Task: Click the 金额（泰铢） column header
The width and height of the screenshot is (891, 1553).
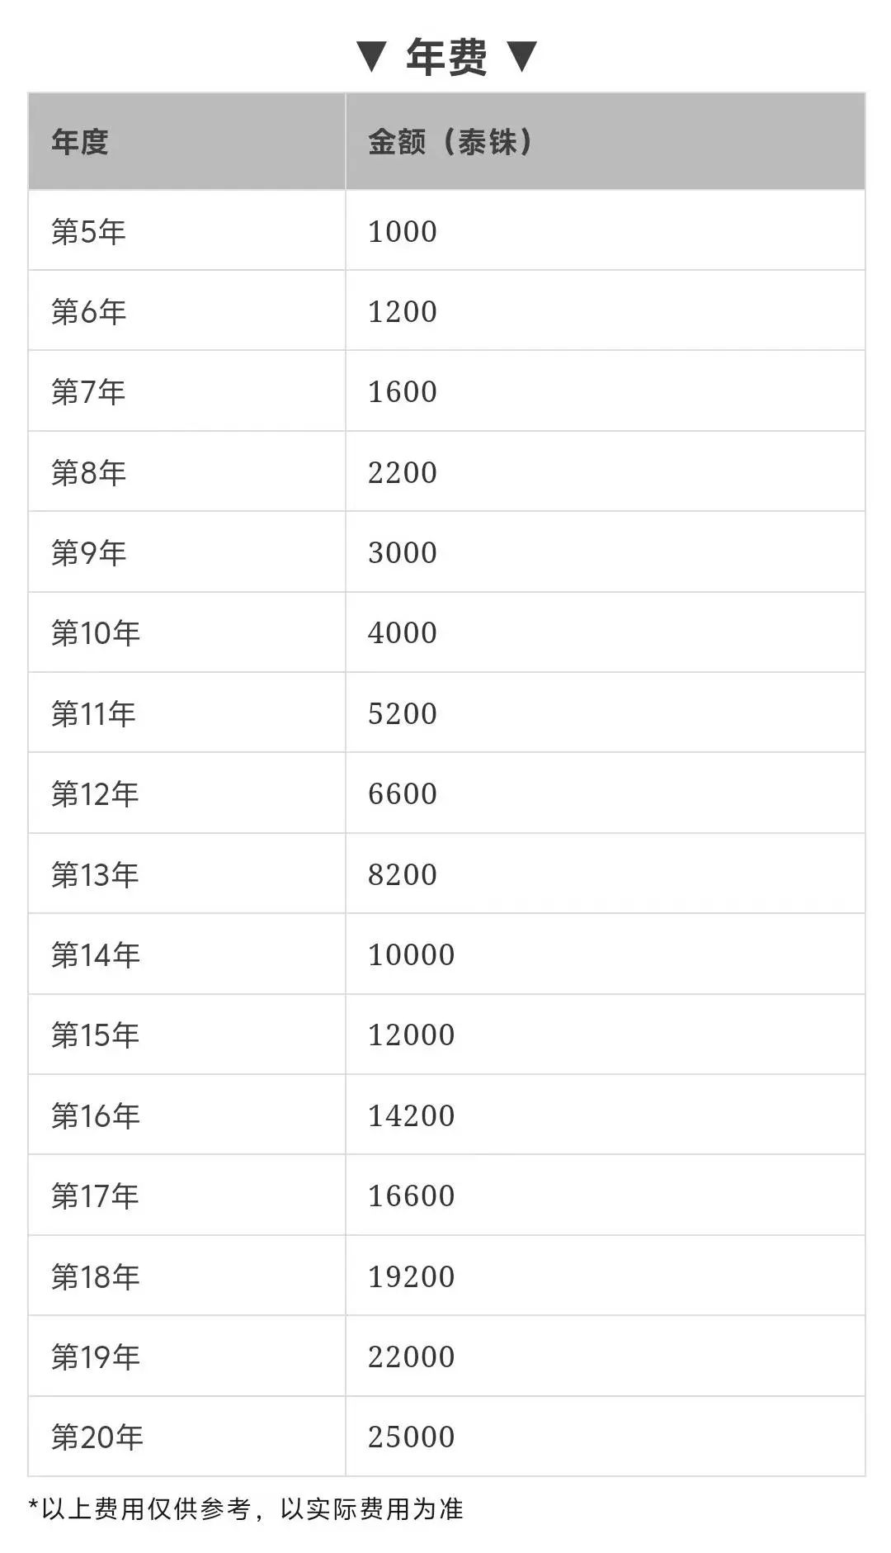Action: click(450, 142)
